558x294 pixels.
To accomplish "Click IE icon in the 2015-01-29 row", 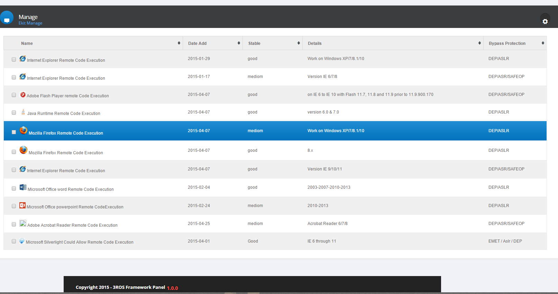I will (23, 59).
